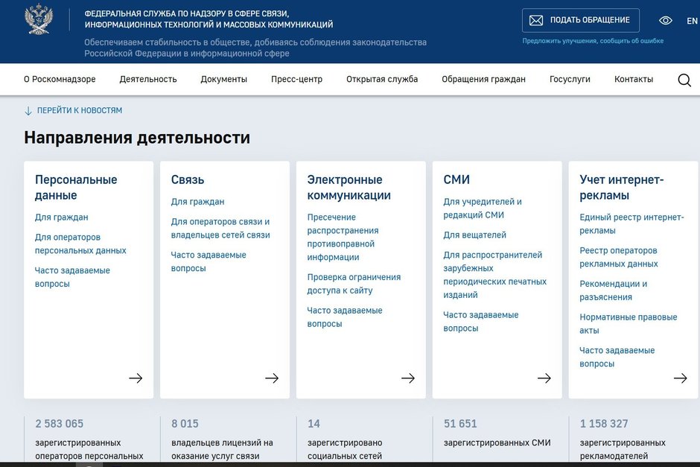The height and width of the screenshot is (467, 700).
Task: Open site search via the magnifier icon
Action: pyautogui.click(x=684, y=79)
